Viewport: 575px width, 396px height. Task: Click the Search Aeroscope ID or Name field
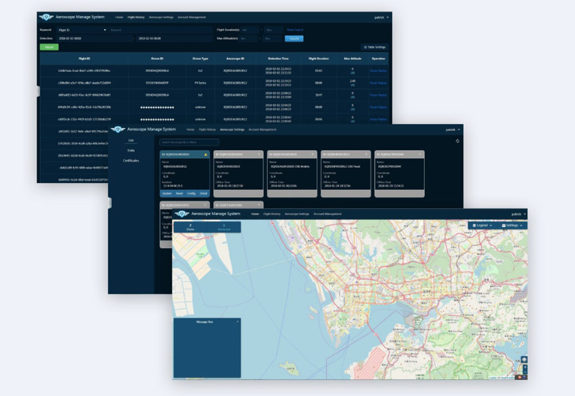pyautogui.click(x=190, y=142)
